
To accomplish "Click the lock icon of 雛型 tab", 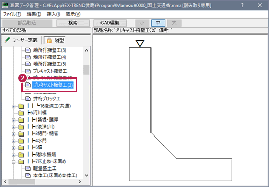I will pyautogui.click(x=49, y=40).
